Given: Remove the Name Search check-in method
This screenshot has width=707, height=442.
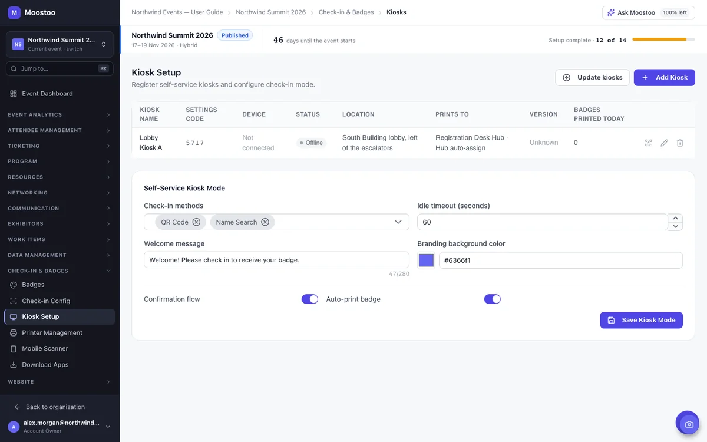Looking at the screenshot, I should click(265, 222).
